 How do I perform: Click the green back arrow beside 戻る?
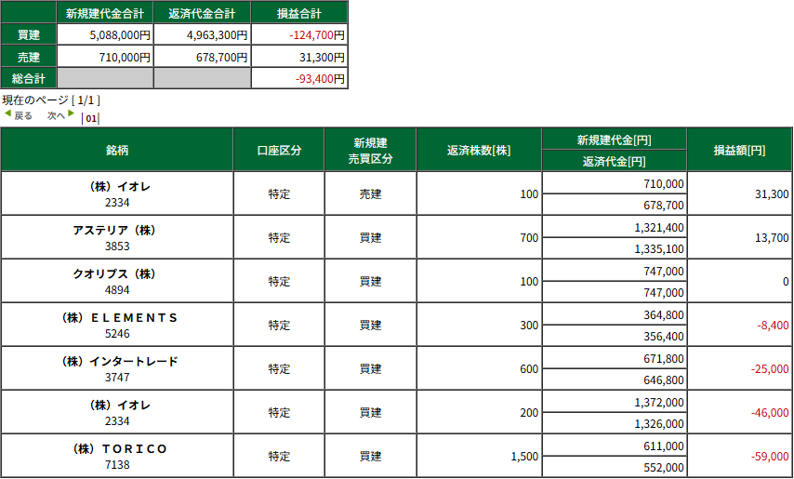tap(7, 113)
